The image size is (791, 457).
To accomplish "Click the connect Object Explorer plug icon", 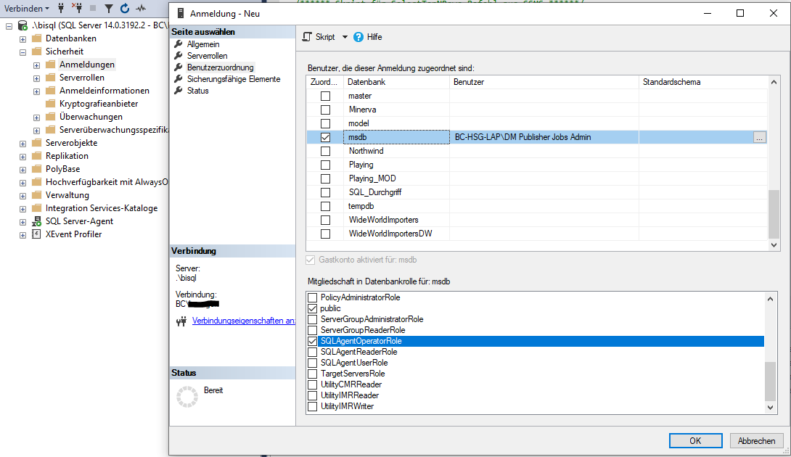I will (61, 9).
